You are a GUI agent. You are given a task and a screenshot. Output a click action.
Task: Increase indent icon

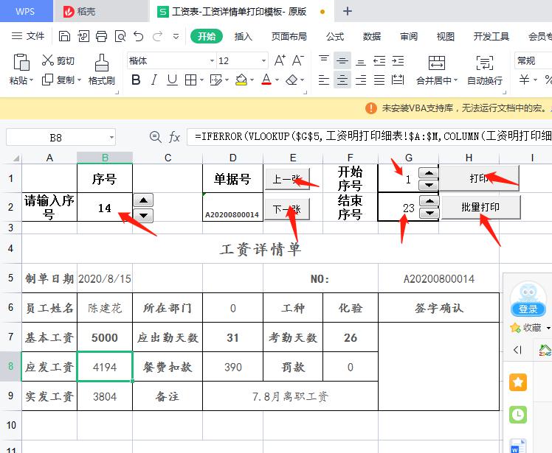click(398, 61)
